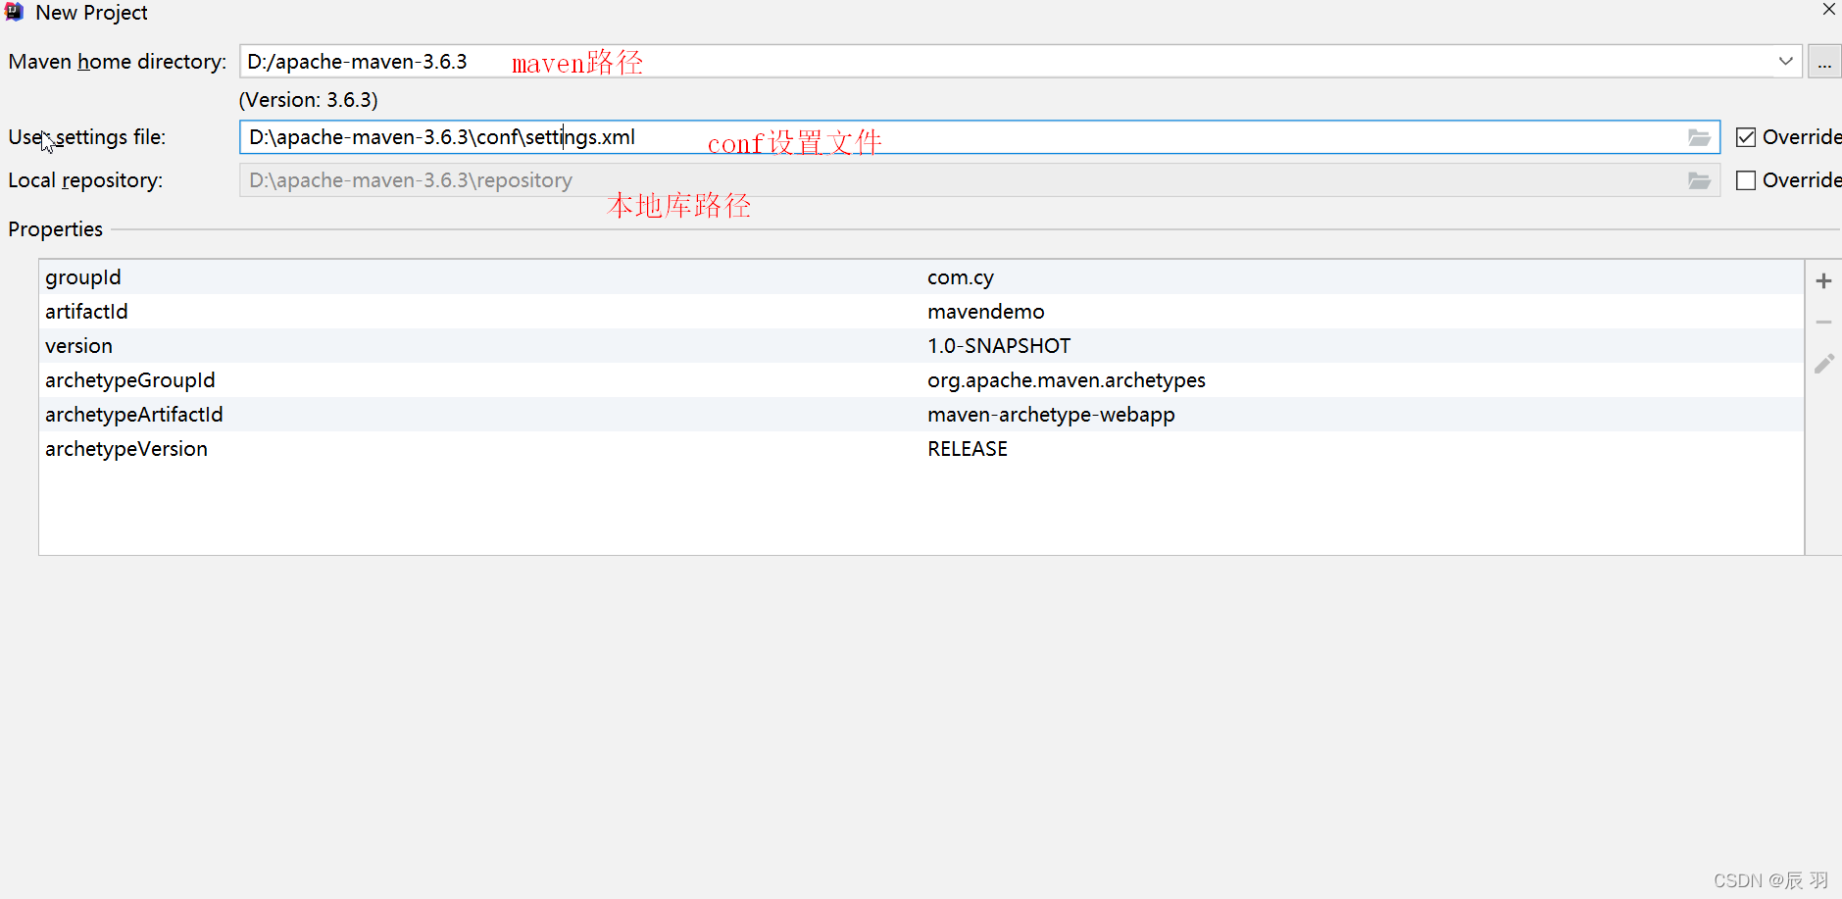Screen dimensions: 1842x899
Task: Click into the user settings file field
Action: point(979,137)
